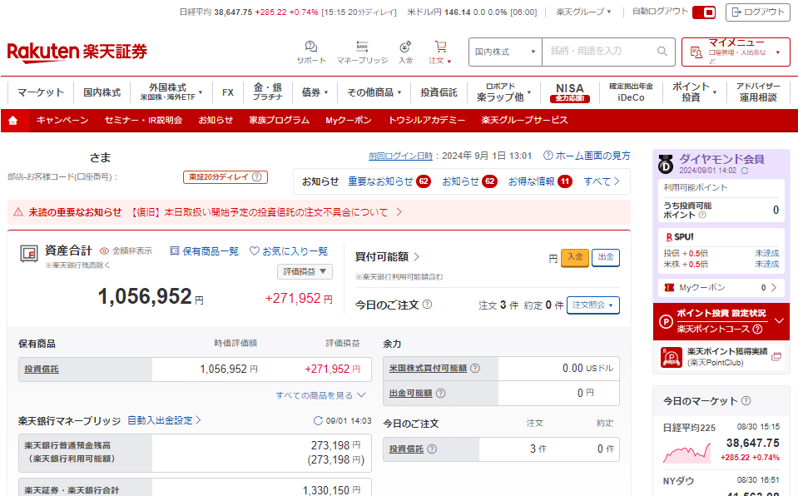The width and height of the screenshot is (798, 496).
Task: Open the iDeCo menu
Action: 631,92
